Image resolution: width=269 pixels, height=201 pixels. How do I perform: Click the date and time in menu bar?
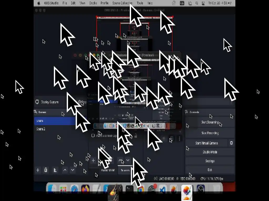(220, 3)
